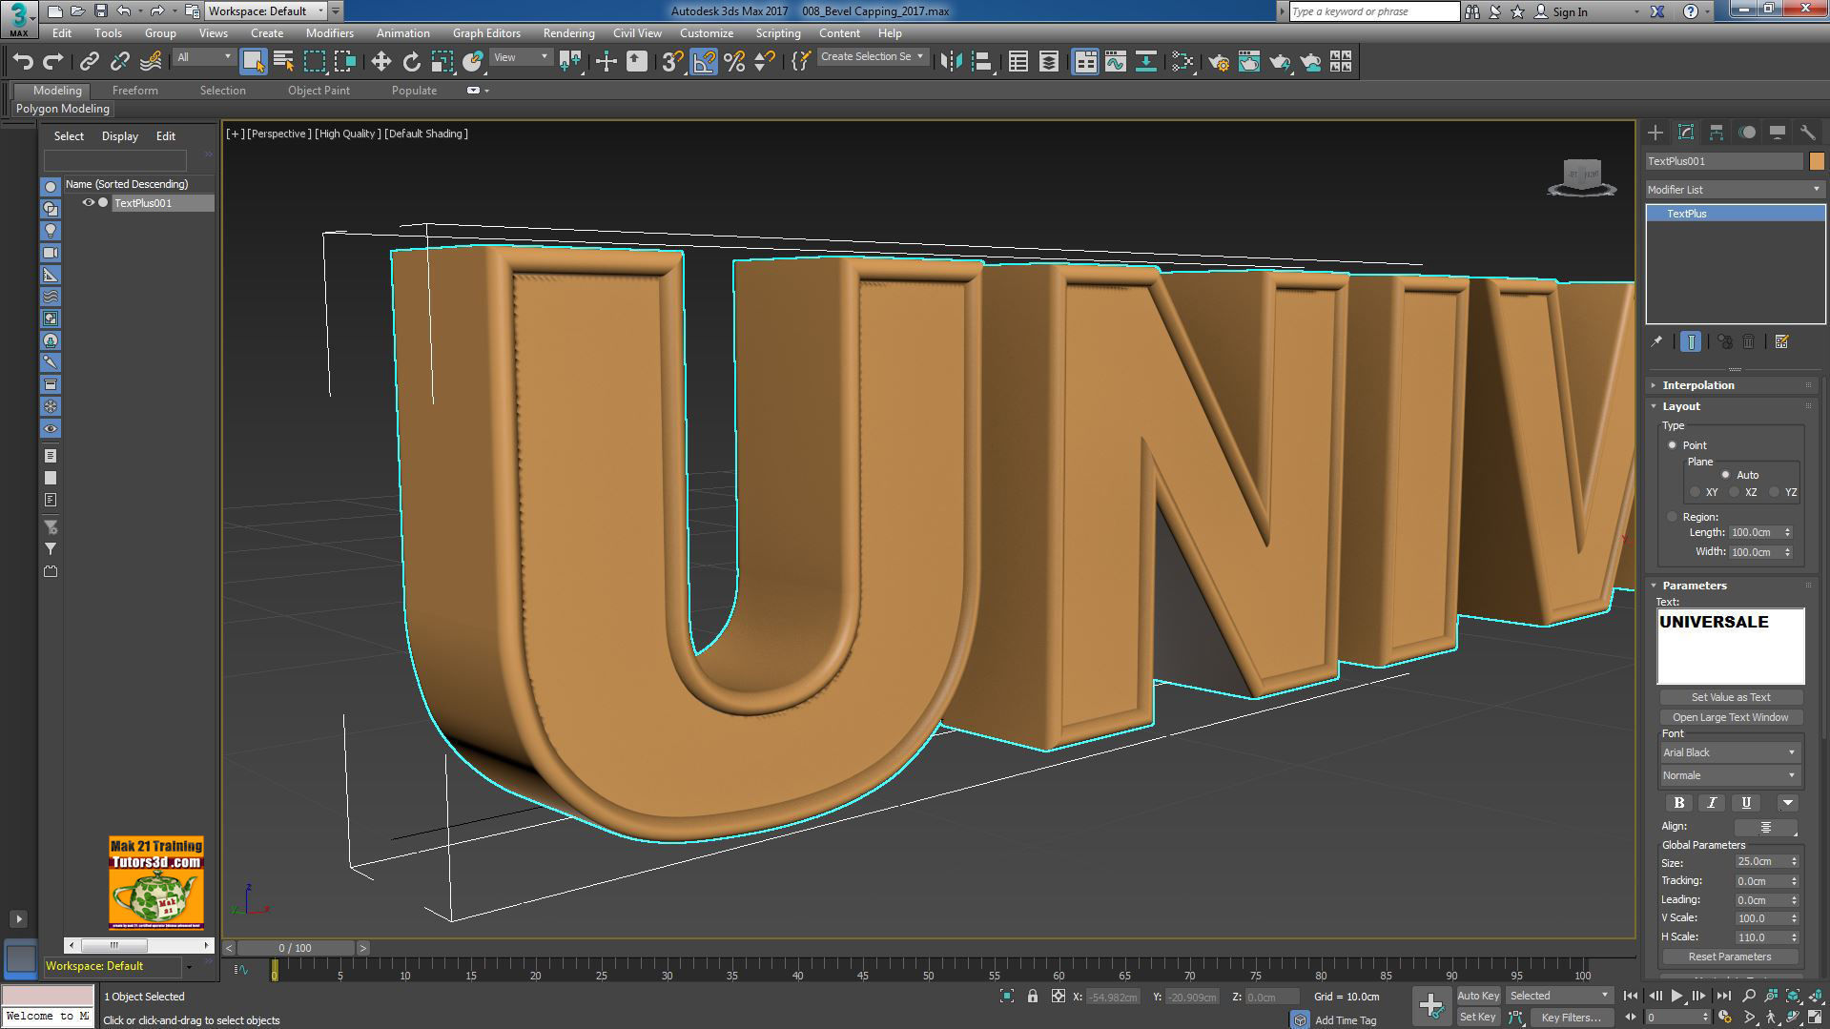Click Configure Modifier Sets icon

[x=1781, y=341]
